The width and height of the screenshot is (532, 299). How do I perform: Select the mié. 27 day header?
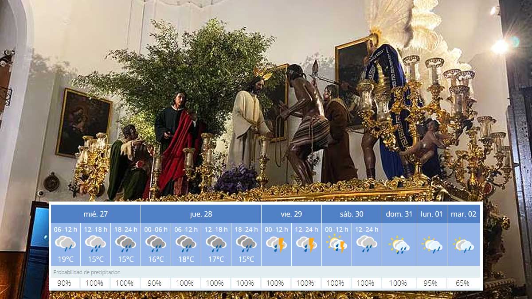point(96,214)
